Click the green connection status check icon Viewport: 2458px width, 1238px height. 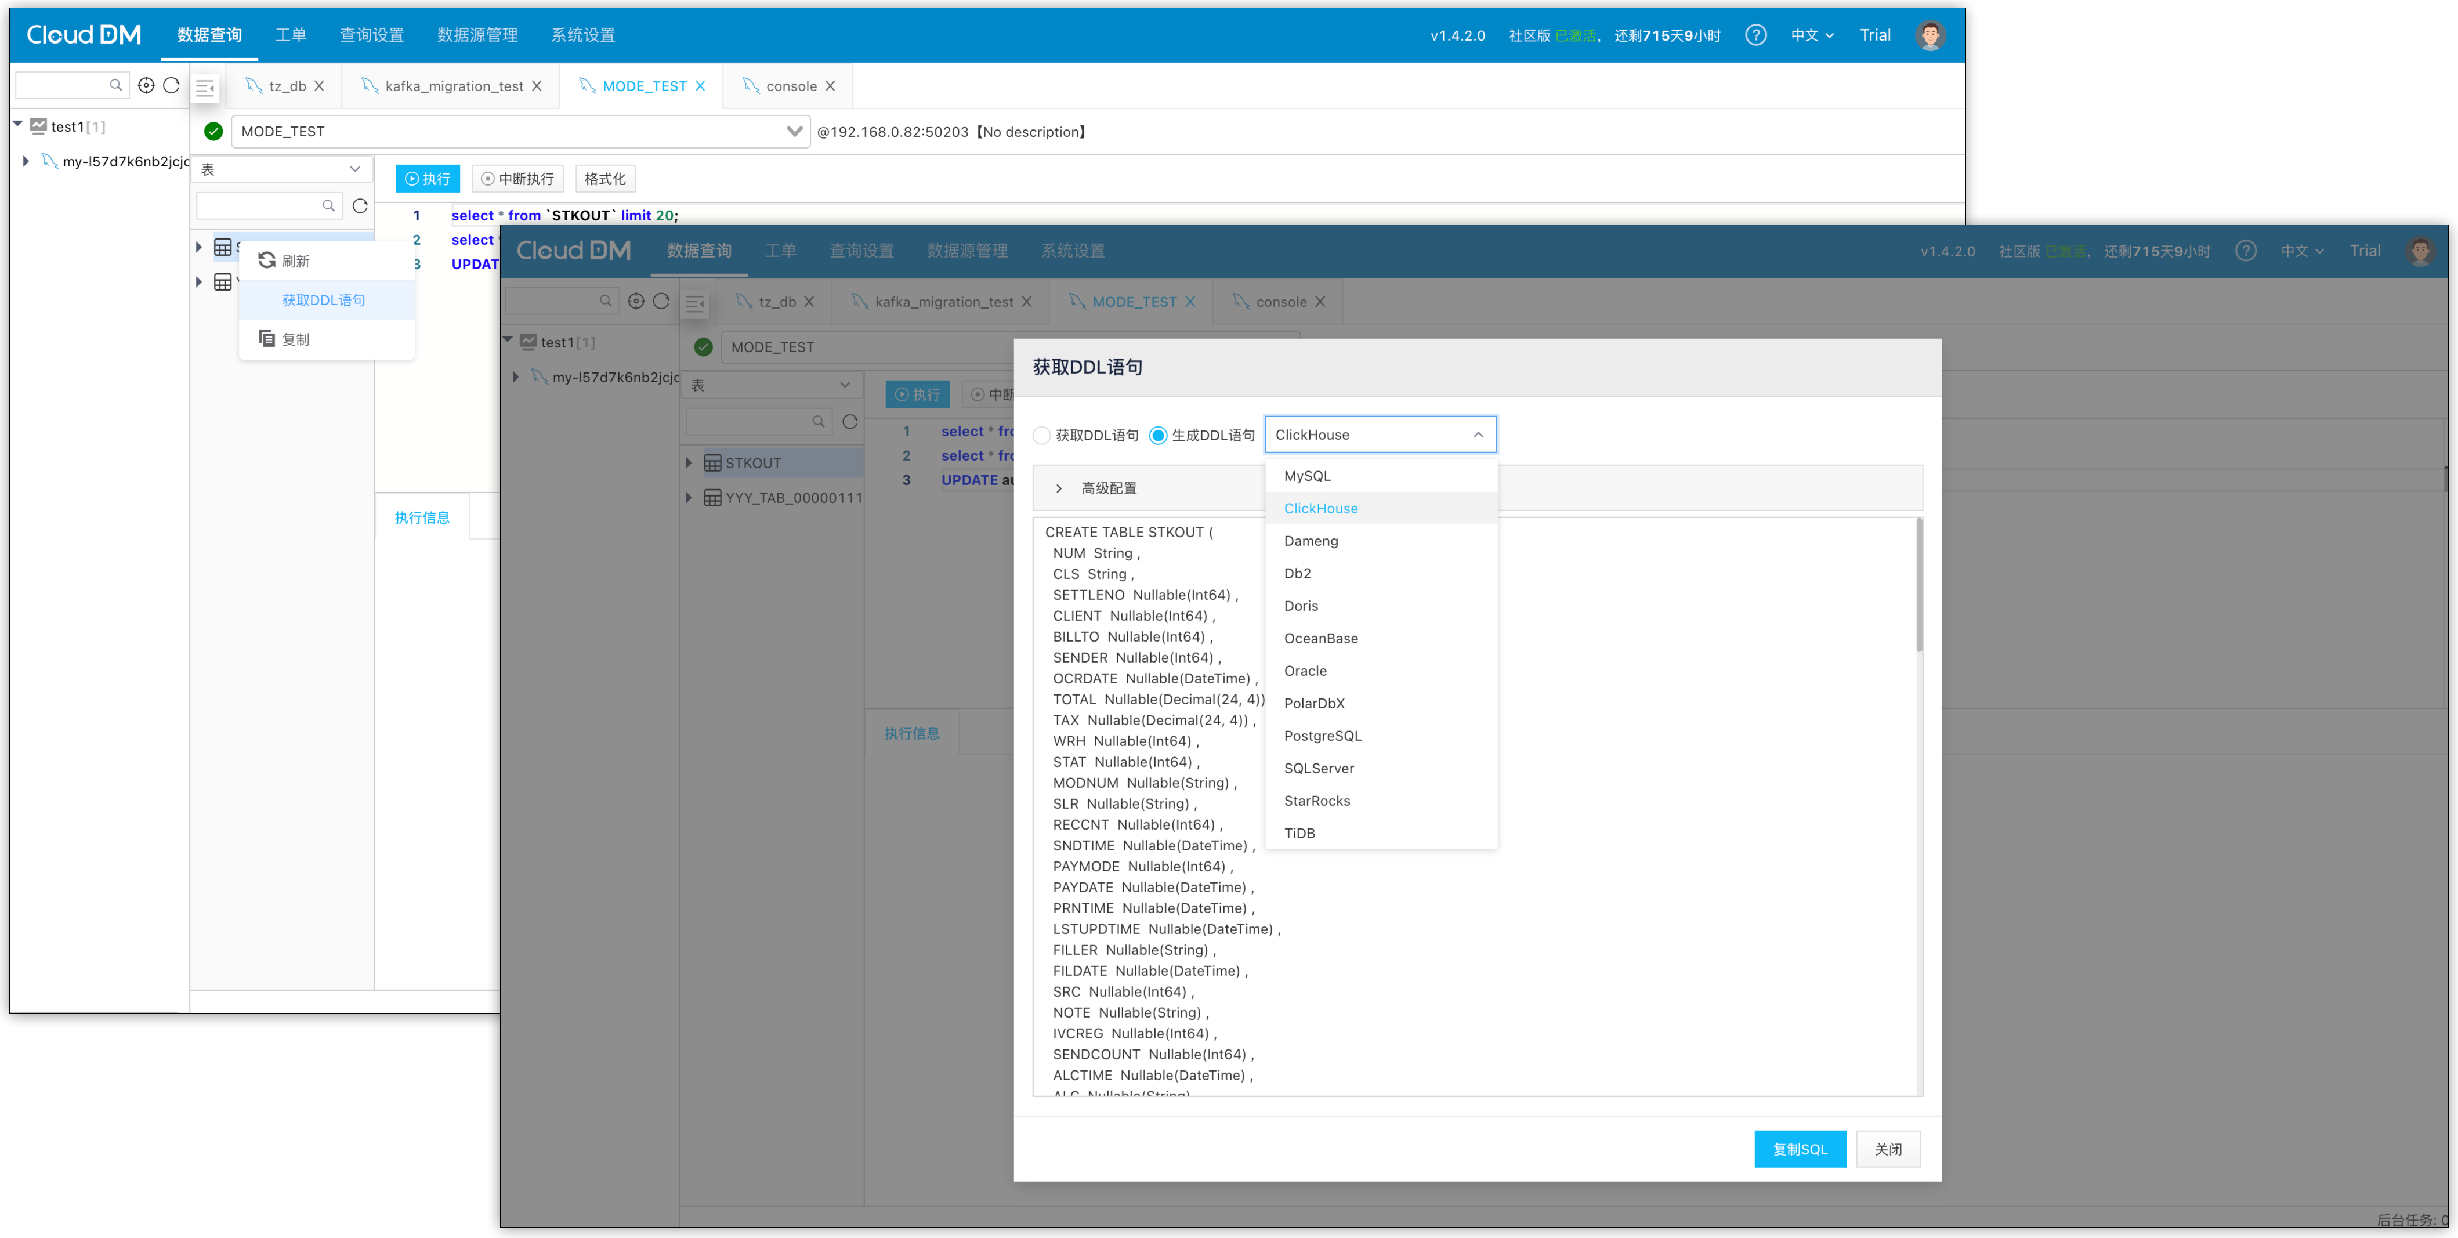(x=213, y=132)
